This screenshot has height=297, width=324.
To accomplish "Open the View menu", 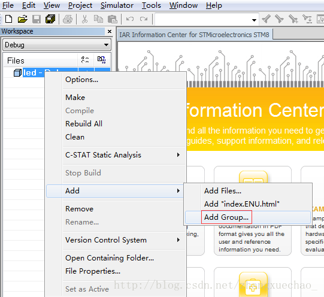I will coord(52,5).
